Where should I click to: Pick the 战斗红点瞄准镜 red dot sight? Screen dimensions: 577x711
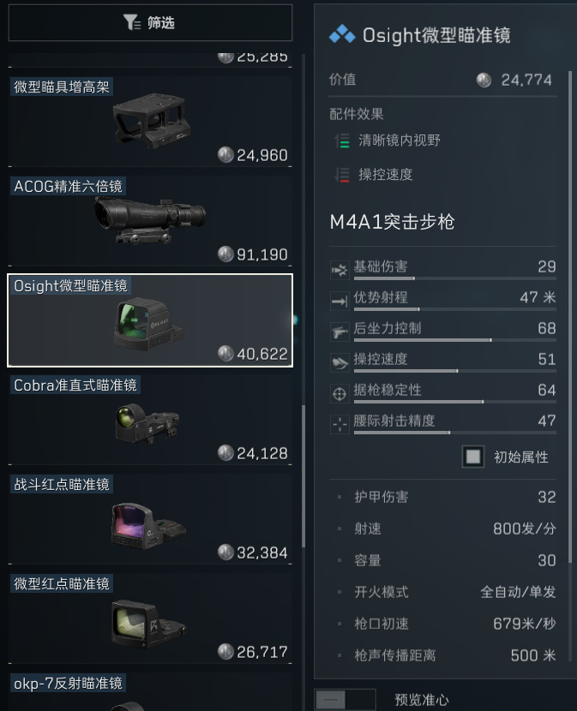150,519
